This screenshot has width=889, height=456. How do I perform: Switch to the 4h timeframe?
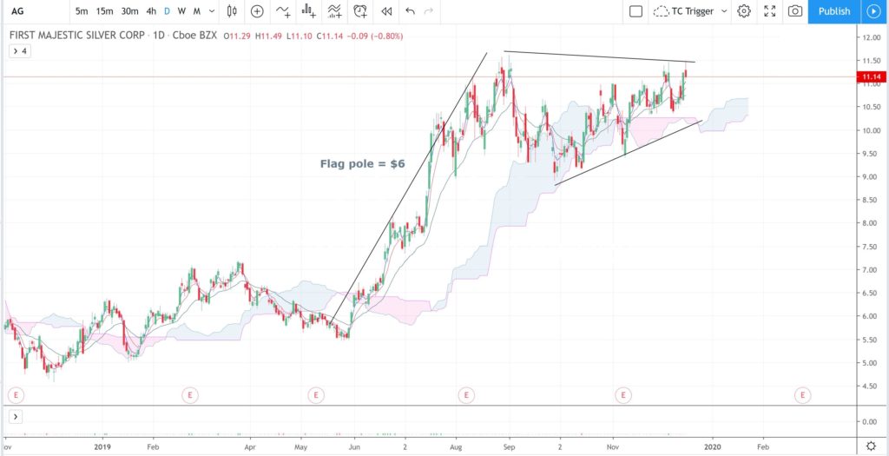point(151,10)
